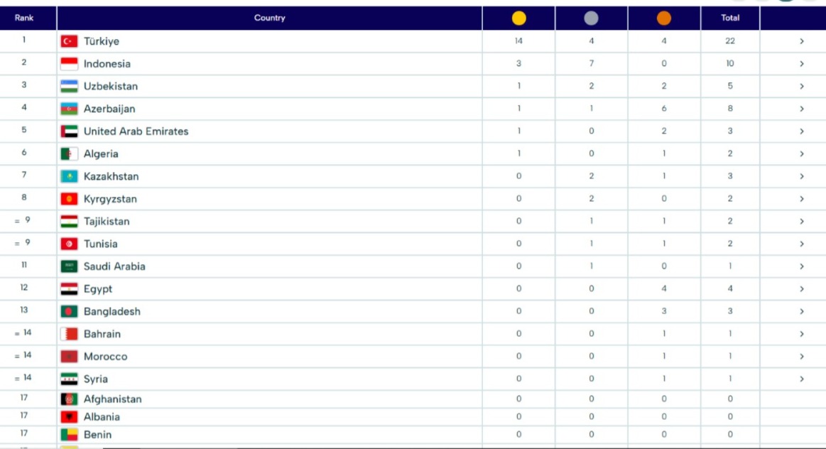Click the Uzbekistan flag icon
The height and width of the screenshot is (449, 826).
(69, 87)
